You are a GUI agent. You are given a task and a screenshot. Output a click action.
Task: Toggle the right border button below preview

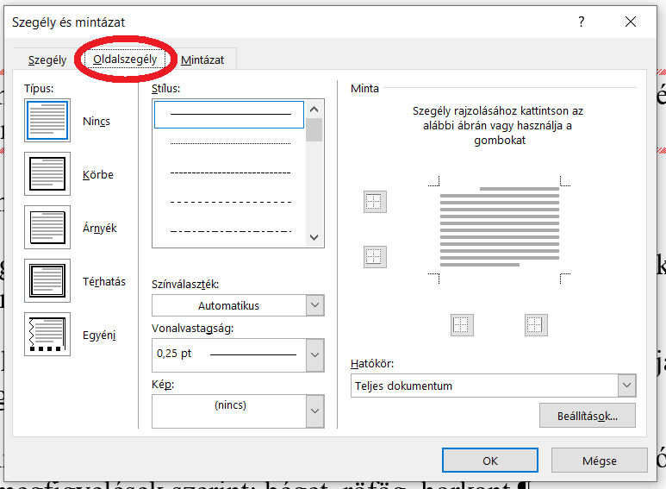click(x=536, y=324)
